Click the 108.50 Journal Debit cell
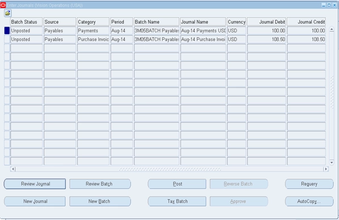 click(x=266, y=39)
